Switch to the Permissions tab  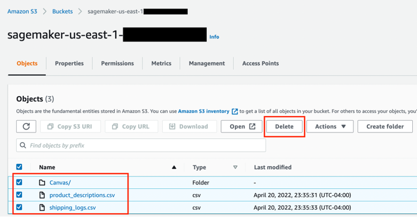point(117,63)
